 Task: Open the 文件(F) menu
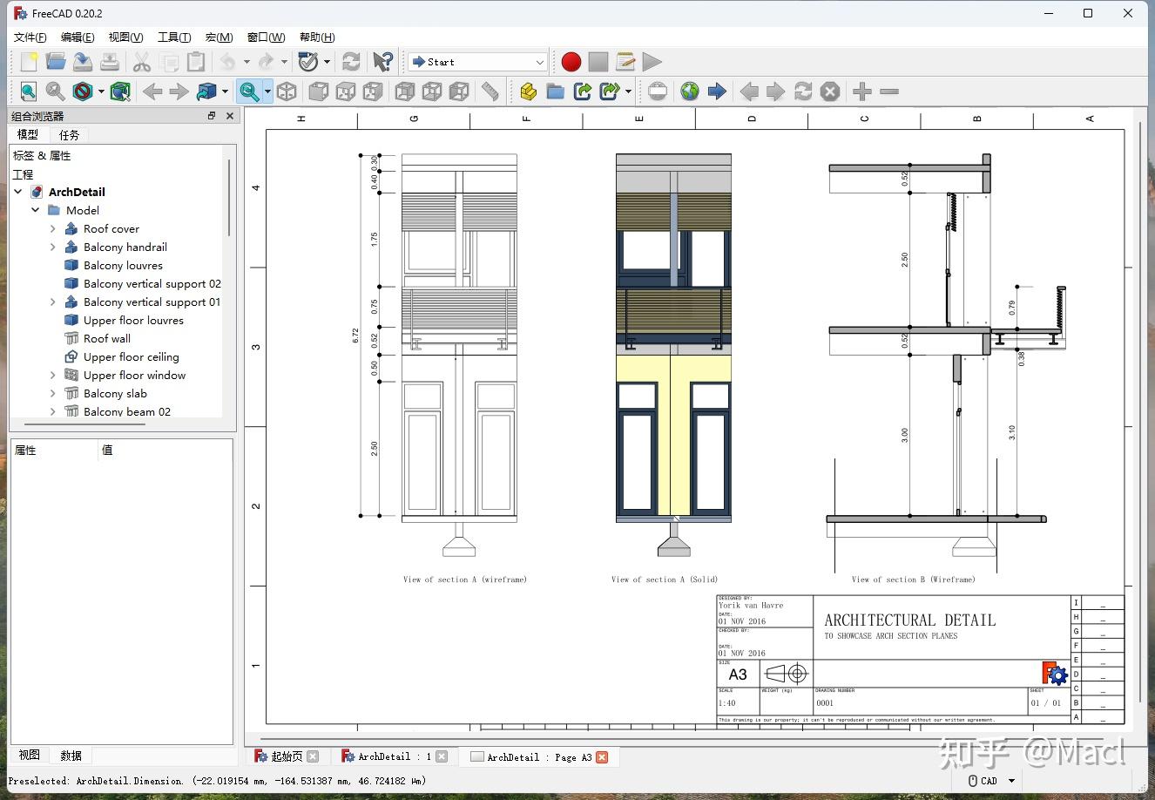[x=30, y=37]
